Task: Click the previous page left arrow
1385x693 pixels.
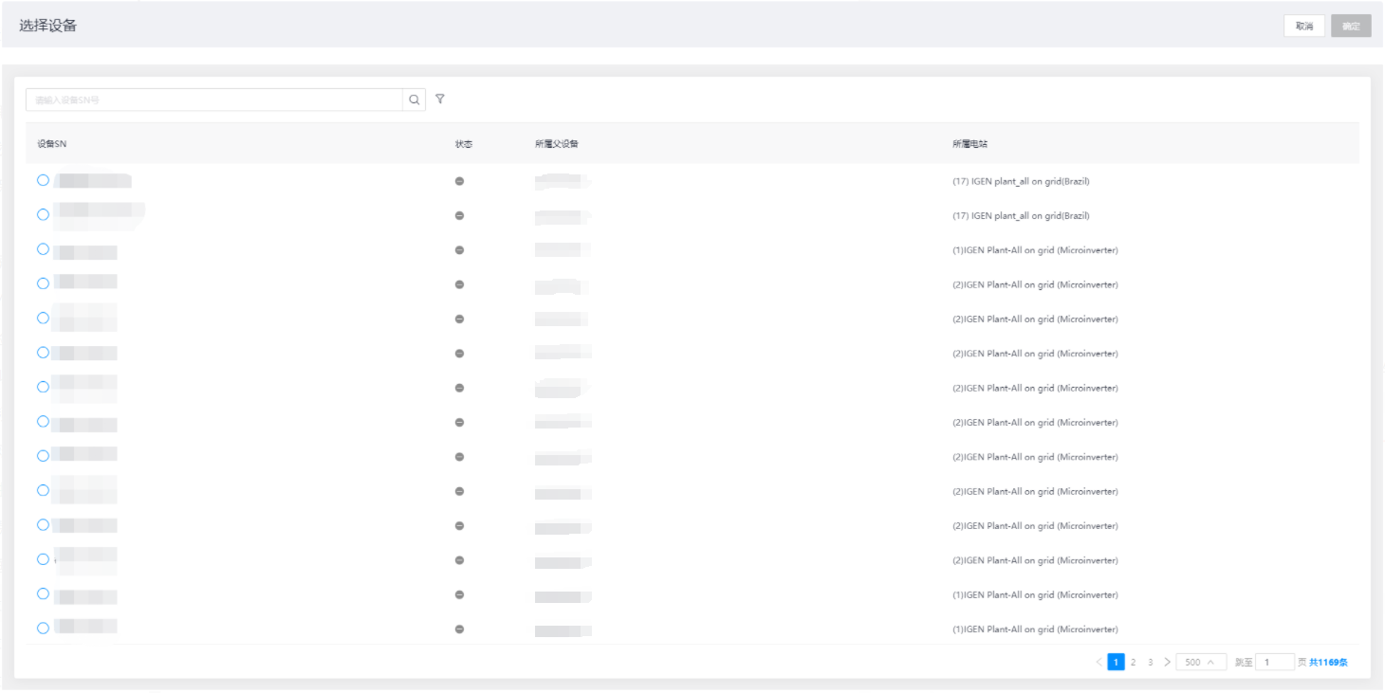Action: coord(1099,662)
